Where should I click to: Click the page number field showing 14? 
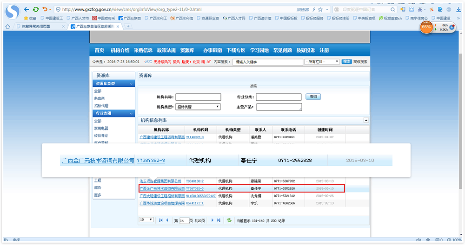pos(184,221)
